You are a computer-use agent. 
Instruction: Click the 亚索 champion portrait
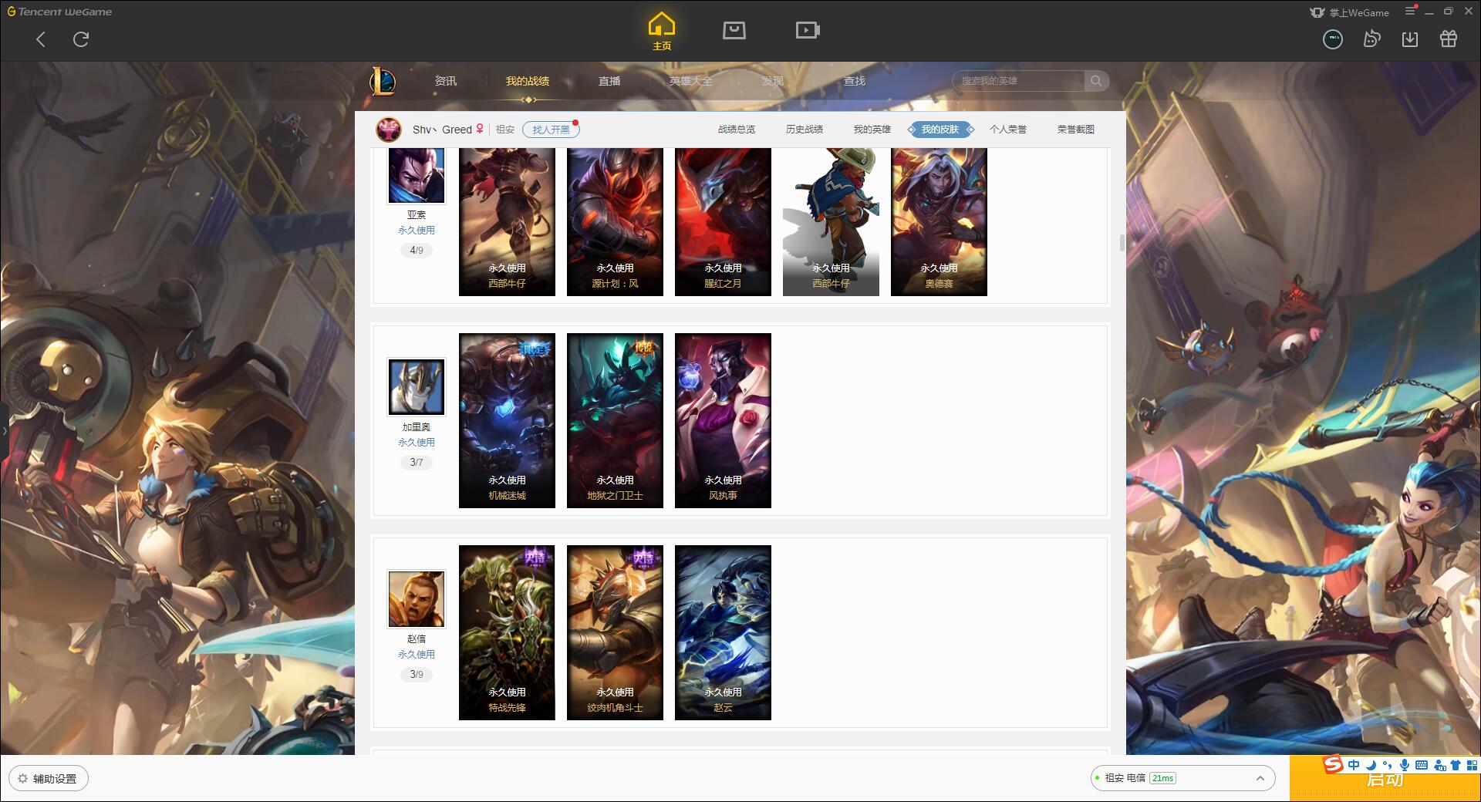click(417, 176)
